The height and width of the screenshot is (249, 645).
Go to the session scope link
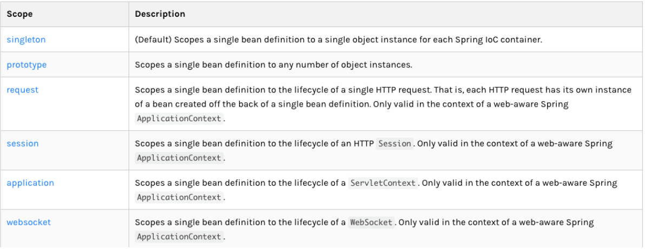[22, 143]
